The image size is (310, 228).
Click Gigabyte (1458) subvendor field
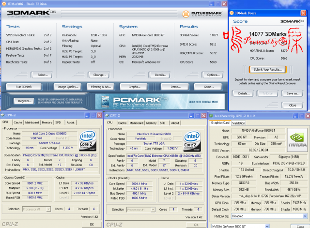tap(289, 157)
